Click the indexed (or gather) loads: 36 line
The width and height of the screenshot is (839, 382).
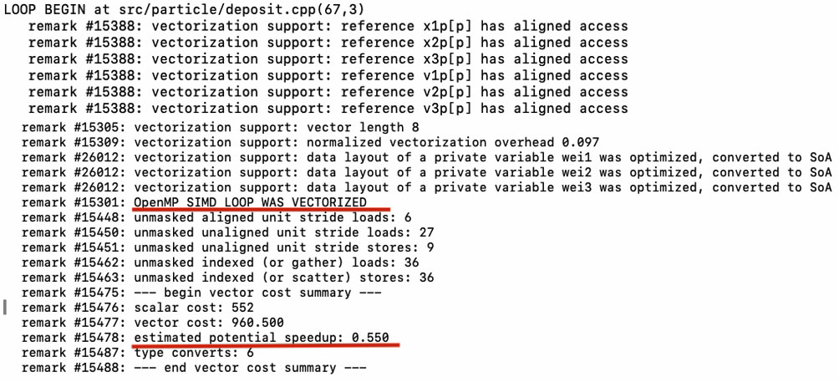point(227,262)
